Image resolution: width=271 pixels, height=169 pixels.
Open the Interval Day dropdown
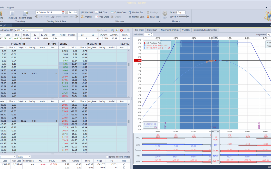tap(184, 13)
